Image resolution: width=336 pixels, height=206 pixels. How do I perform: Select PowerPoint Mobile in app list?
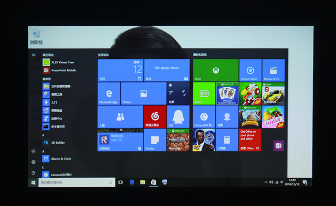pos(60,70)
